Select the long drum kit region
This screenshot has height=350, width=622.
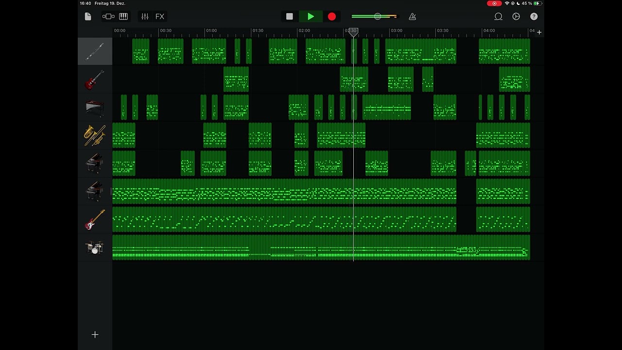click(321, 247)
